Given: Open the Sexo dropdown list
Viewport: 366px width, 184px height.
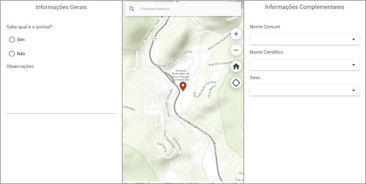Looking at the screenshot, I should click(305, 90).
